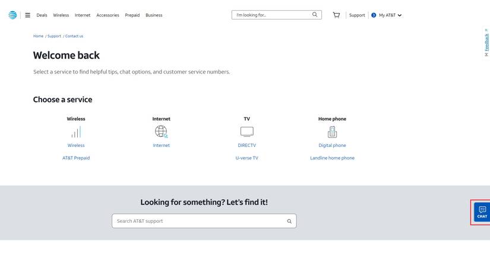Open the Chat bubble button
The width and height of the screenshot is (490, 256).
tap(482, 212)
